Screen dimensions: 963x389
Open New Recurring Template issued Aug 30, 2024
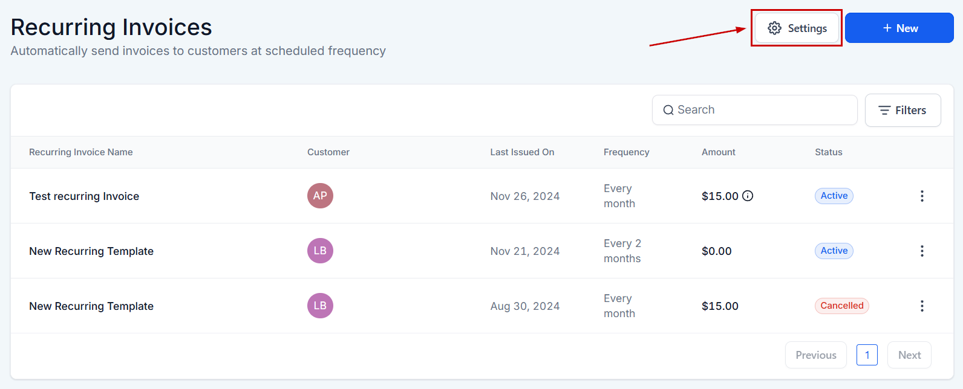point(91,306)
